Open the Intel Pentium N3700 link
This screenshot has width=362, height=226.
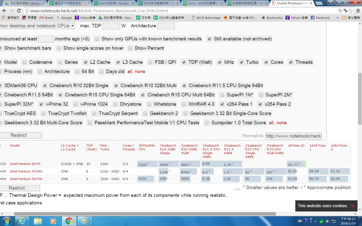pos(26,179)
